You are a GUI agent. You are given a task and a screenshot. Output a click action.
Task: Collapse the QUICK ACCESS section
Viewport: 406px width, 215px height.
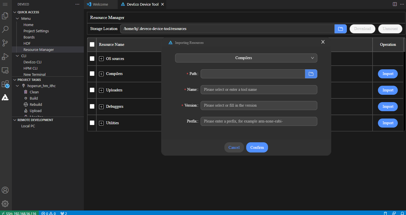(15, 12)
